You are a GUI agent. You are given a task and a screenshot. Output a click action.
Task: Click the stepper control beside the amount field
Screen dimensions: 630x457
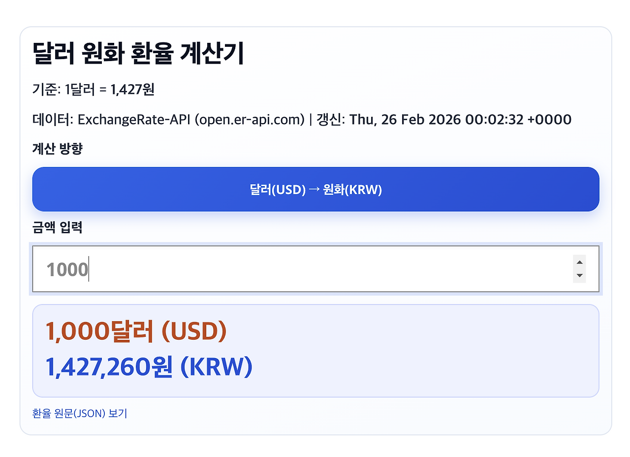(x=579, y=269)
